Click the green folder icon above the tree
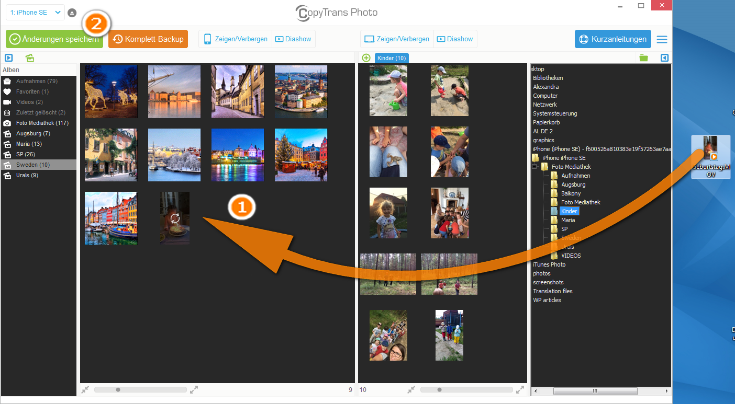The height and width of the screenshot is (404, 735). click(643, 58)
